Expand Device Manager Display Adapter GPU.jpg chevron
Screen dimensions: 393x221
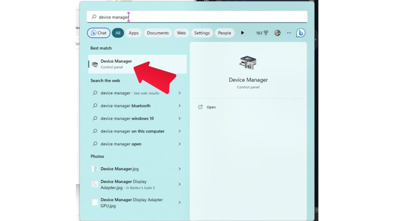180,203
